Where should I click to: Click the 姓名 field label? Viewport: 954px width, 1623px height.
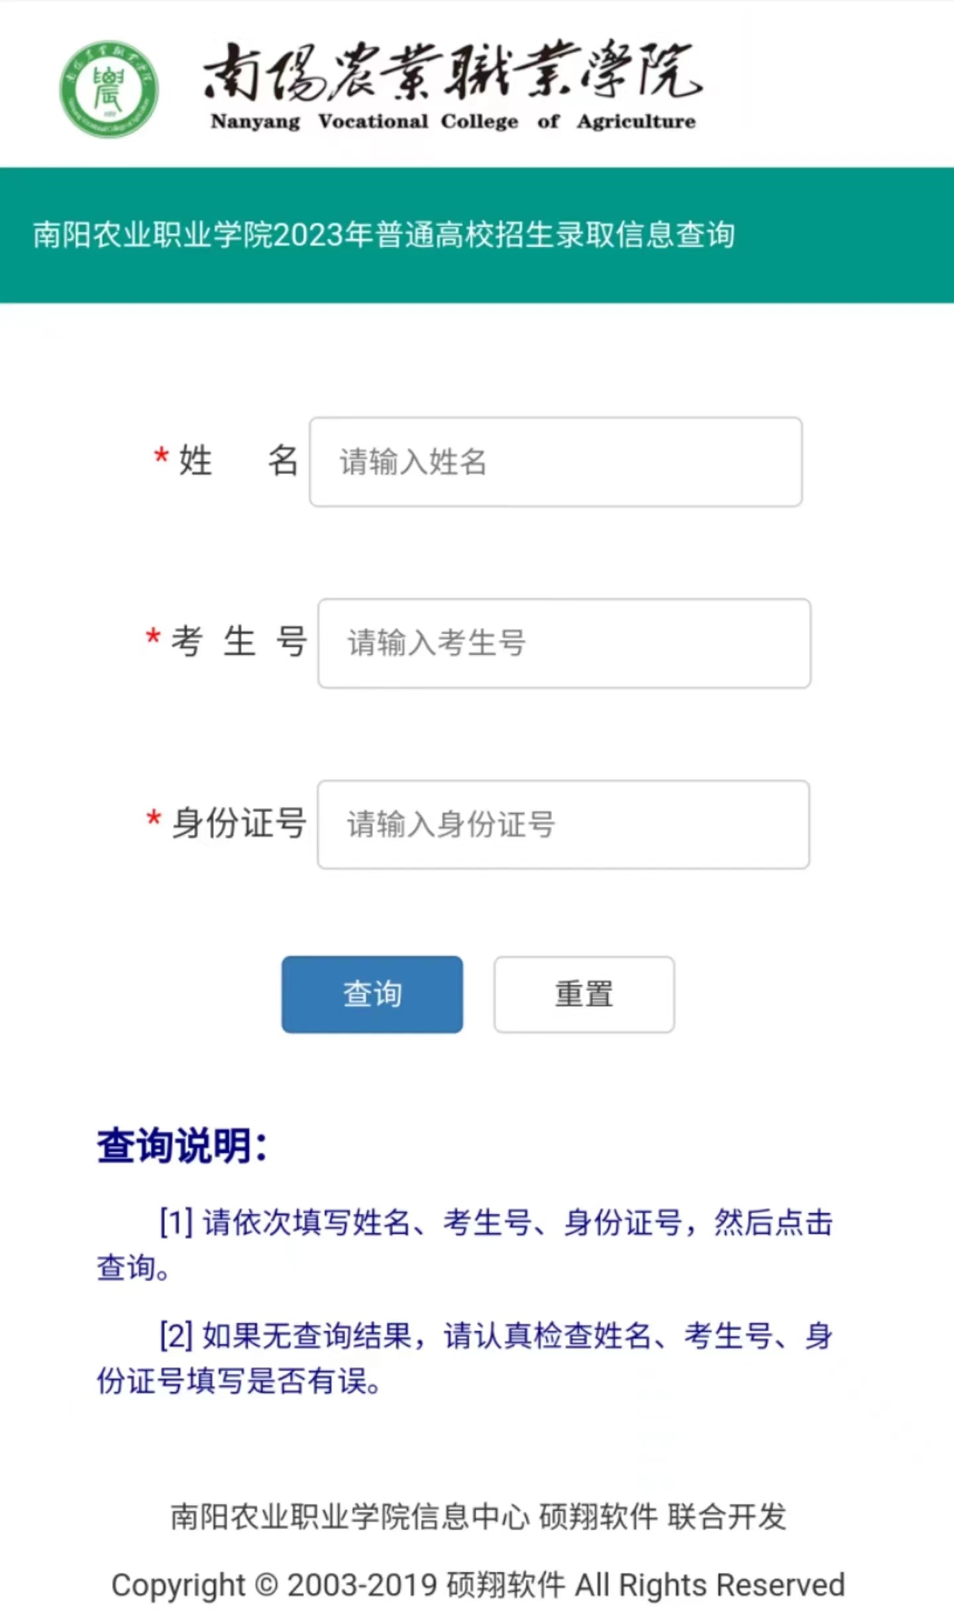coord(238,460)
